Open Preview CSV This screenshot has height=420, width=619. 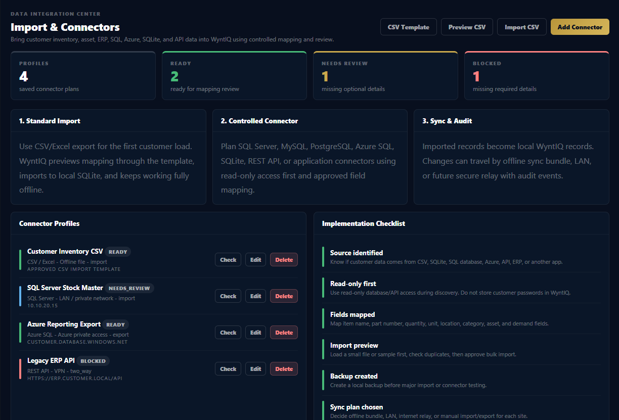point(467,27)
